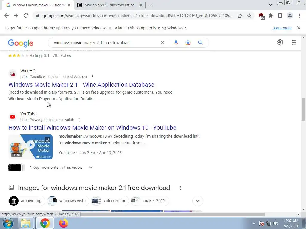Click the browser forward arrow

pyautogui.click(x=16, y=16)
